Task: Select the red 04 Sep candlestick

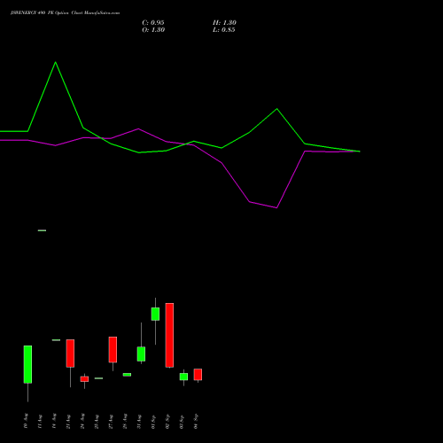Action: [198, 375]
